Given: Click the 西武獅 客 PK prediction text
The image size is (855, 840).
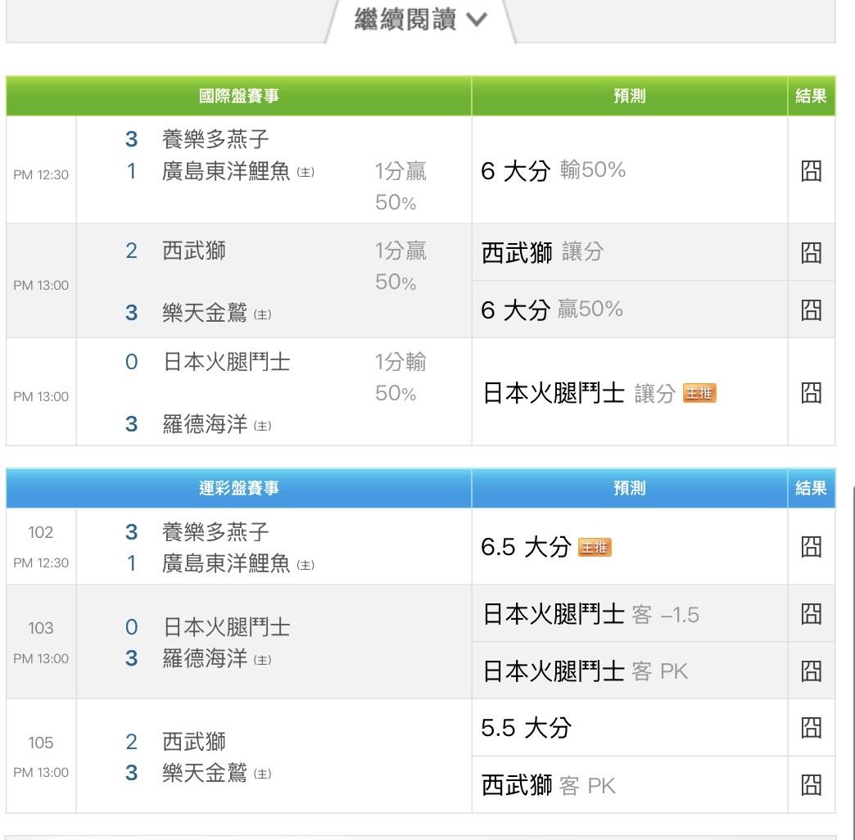Looking at the screenshot, I should click(x=548, y=786).
